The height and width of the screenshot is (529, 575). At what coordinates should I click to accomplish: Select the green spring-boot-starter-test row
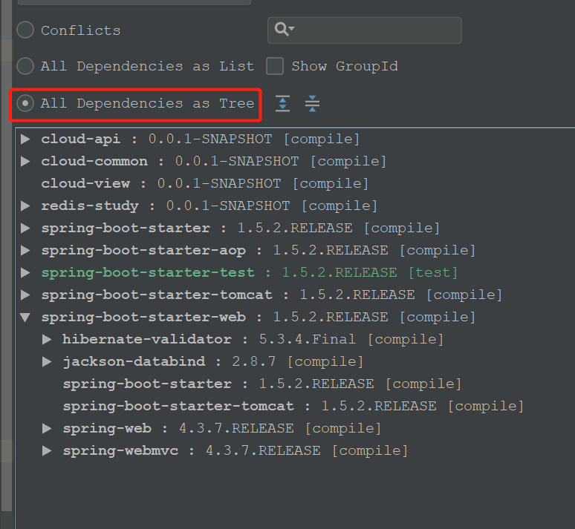pyautogui.click(x=250, y=272)
